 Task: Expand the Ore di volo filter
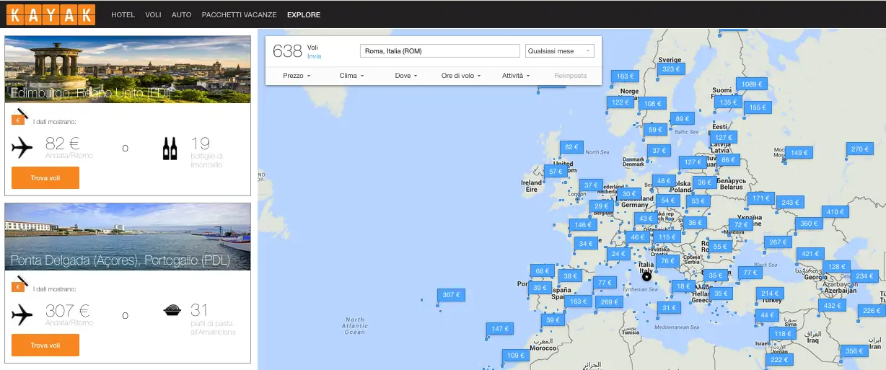[x=460, y=76]
